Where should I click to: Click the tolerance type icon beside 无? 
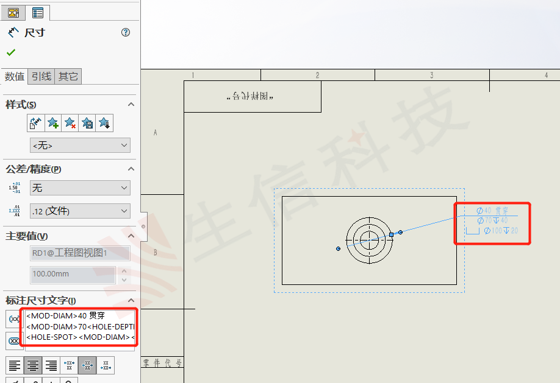click(15, 188)
